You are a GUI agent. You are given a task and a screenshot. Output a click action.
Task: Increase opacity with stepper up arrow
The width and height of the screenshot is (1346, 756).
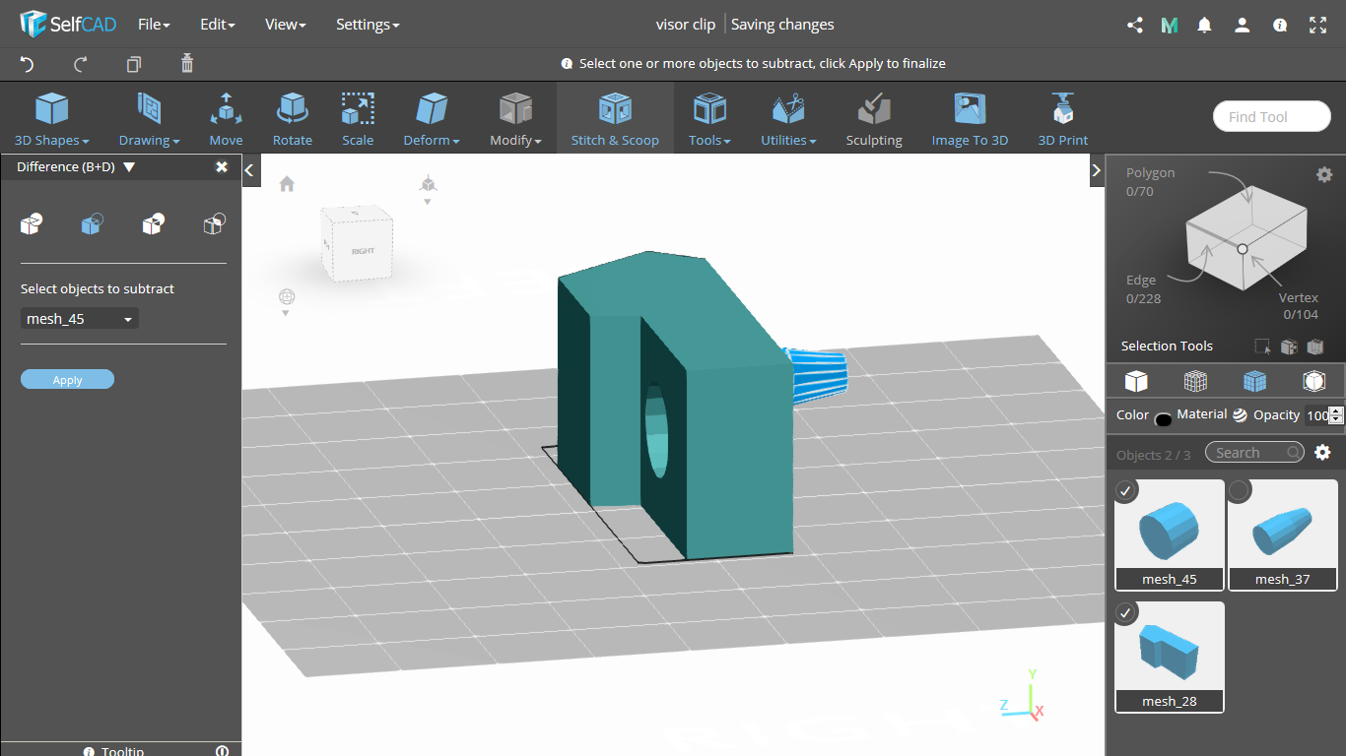point(1336,410)
